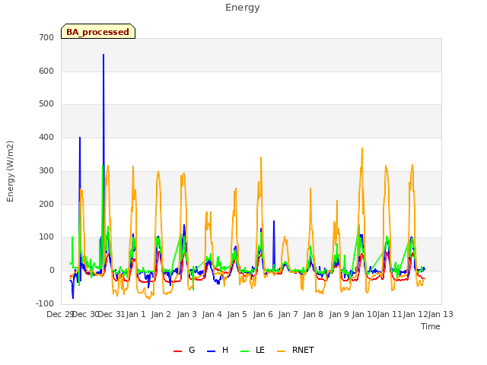Click the Jan 5 x-axis tick label

(x=237, y=314)
